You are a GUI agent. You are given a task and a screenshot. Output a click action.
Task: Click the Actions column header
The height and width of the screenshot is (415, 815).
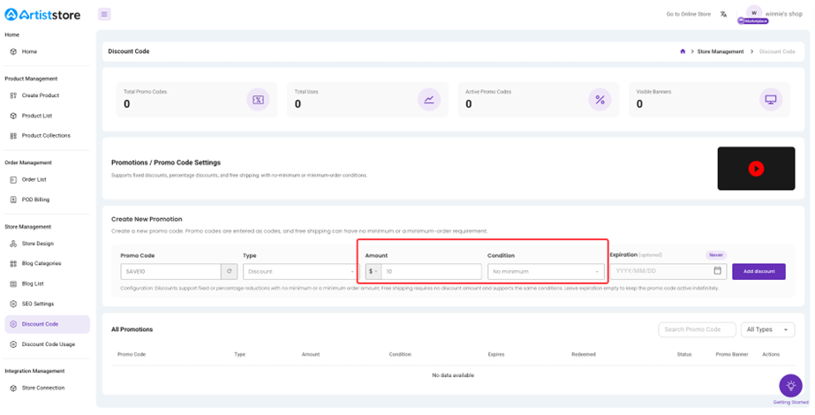771,354
